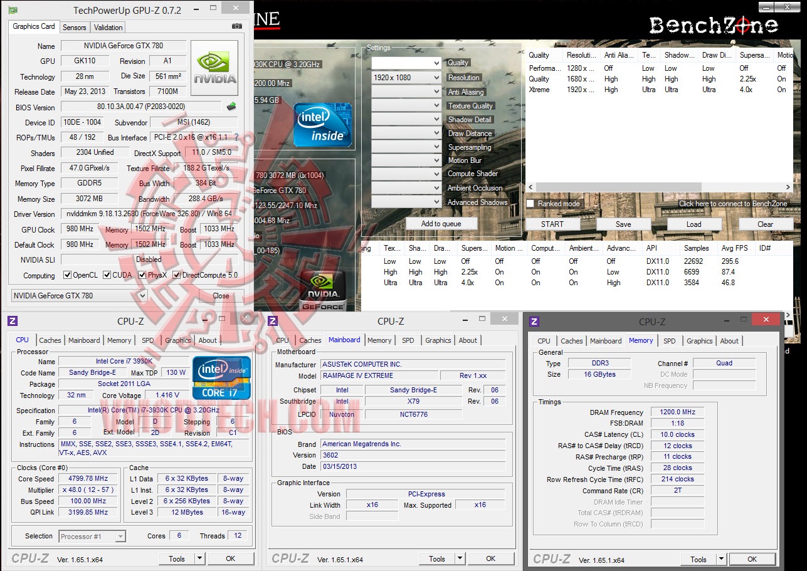
Task: Click OK in the CPU-Z Memory window
Action: pyautogui.click(x=752, y=559)
